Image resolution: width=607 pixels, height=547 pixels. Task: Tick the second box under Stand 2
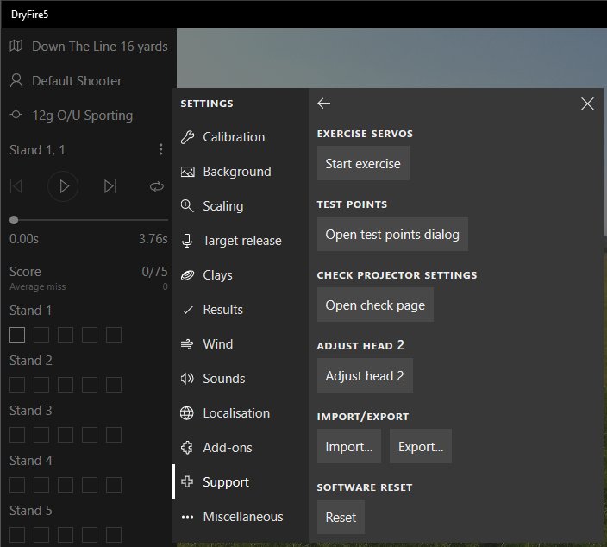tap(41, 385)
